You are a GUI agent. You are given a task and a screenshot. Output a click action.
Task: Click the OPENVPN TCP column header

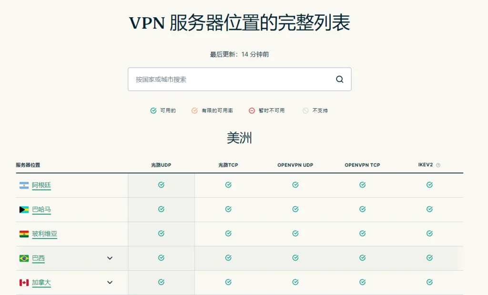click(362, 165)
